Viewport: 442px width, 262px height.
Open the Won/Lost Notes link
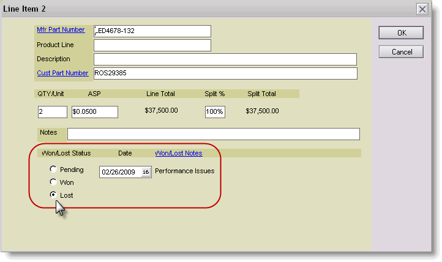[x=179, y=153]
